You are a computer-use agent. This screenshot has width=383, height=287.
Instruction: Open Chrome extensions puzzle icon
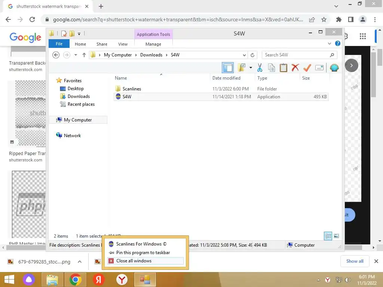(338, 19)
